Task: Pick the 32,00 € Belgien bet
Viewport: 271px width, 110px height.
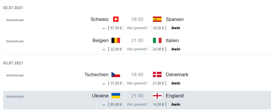Action: (116, 49)
